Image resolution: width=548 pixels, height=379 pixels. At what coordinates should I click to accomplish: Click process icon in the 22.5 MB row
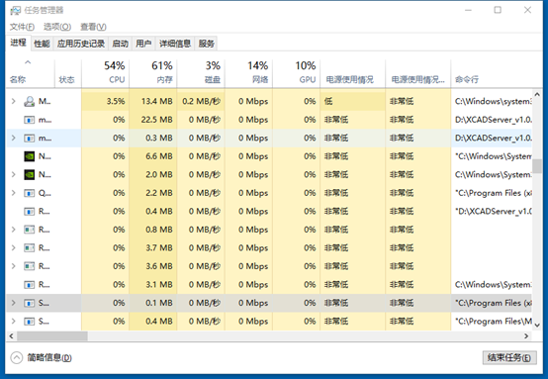coord(29,120)
